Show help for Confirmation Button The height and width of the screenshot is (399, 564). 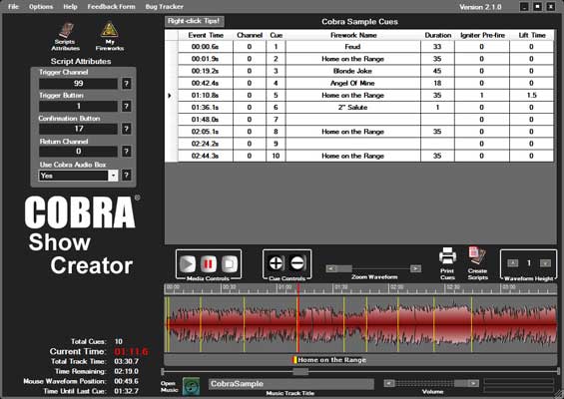pos(126,129)
